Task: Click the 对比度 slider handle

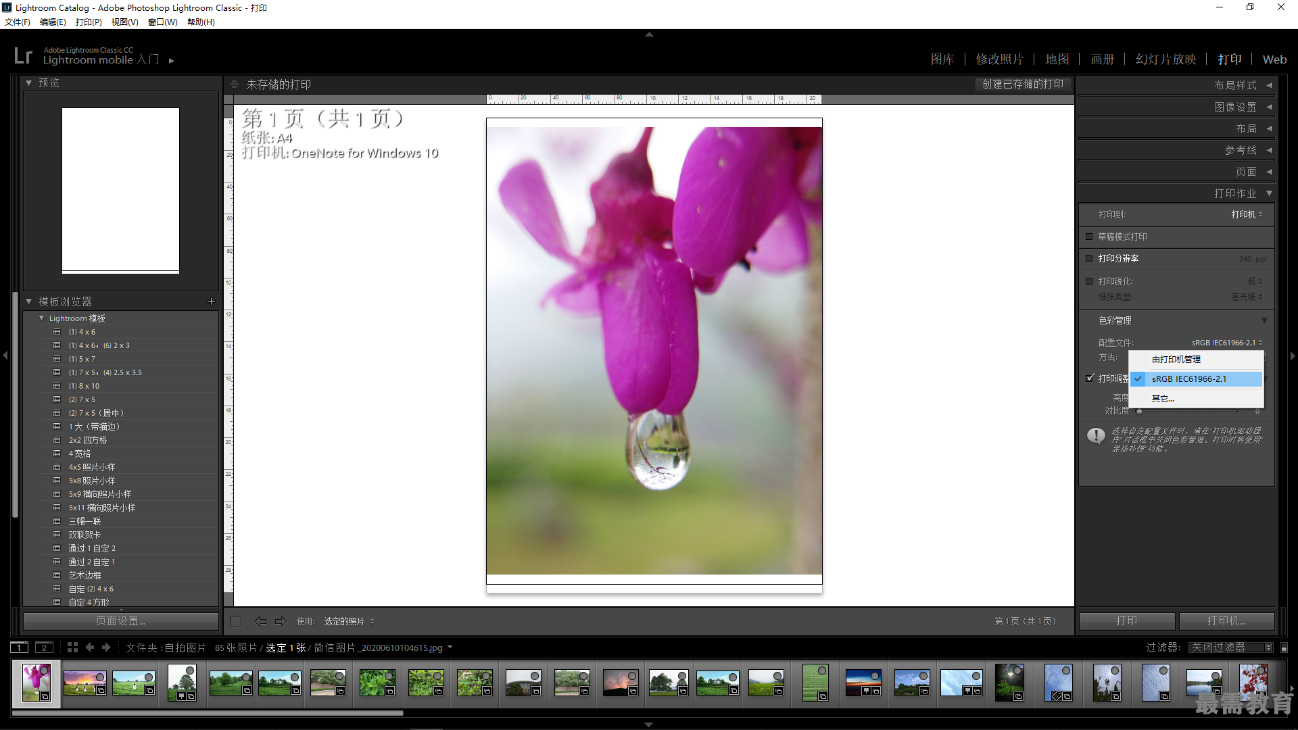Action: (1139, 411)
